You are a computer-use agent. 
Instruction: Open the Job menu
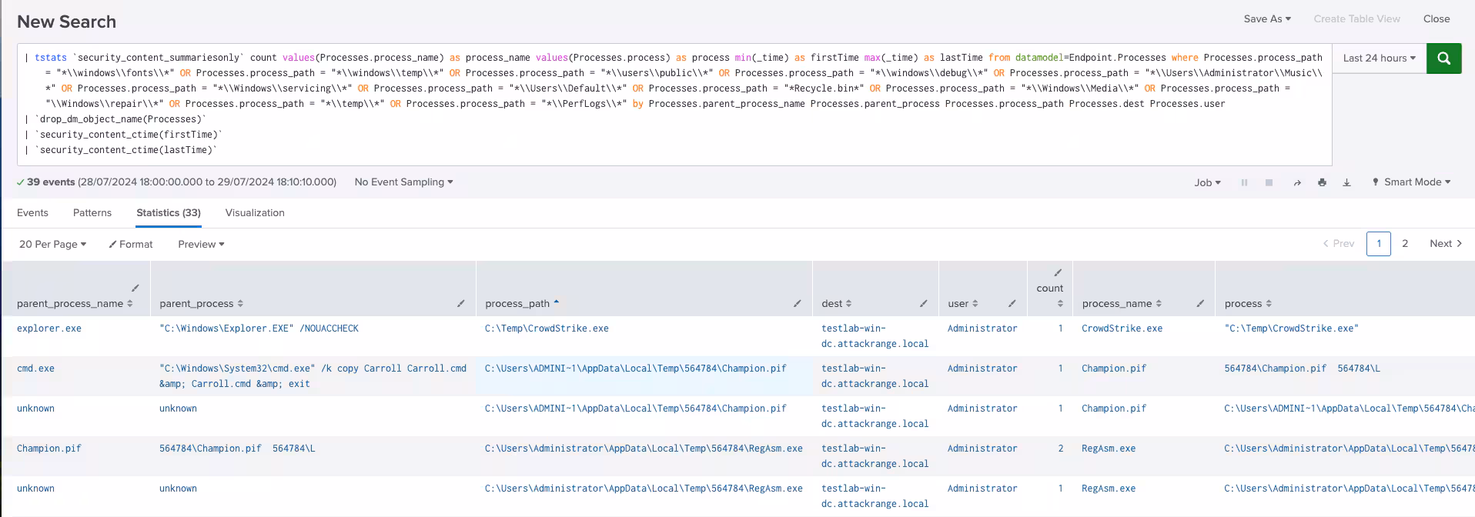point(1207,183)
